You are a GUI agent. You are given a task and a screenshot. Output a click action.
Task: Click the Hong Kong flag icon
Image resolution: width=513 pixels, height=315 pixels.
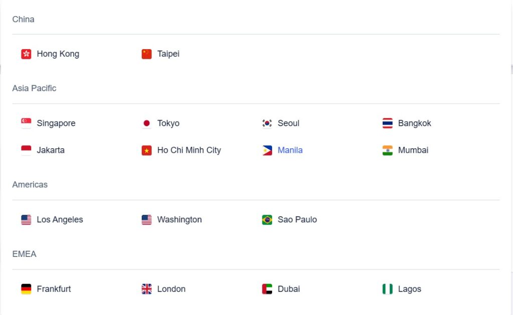(26, 54)
